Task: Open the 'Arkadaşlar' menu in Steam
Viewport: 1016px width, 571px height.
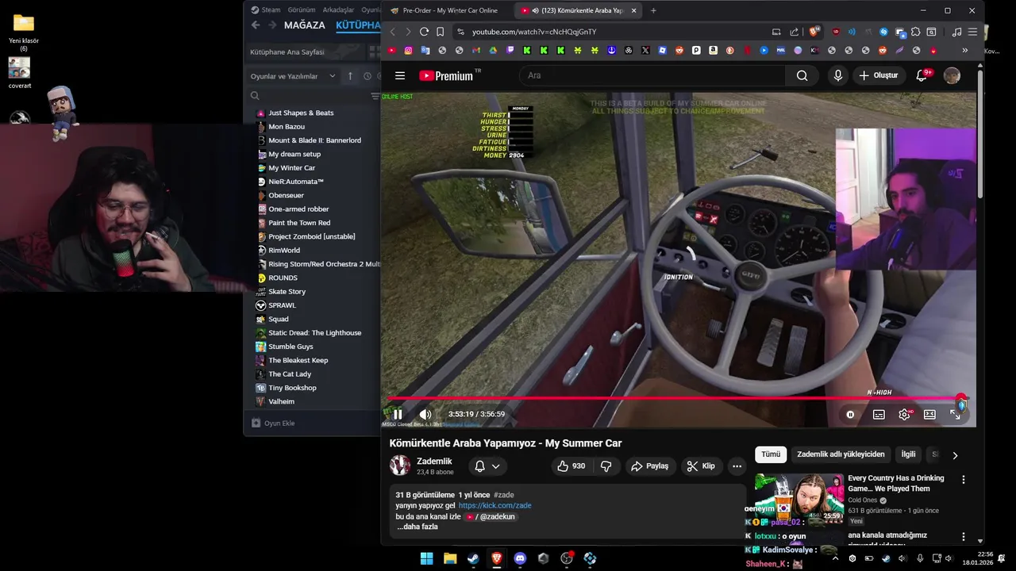Action: coord(339,10)
